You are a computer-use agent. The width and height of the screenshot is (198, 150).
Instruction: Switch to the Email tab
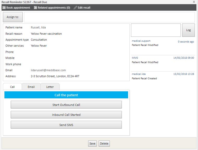coord(31,87)
